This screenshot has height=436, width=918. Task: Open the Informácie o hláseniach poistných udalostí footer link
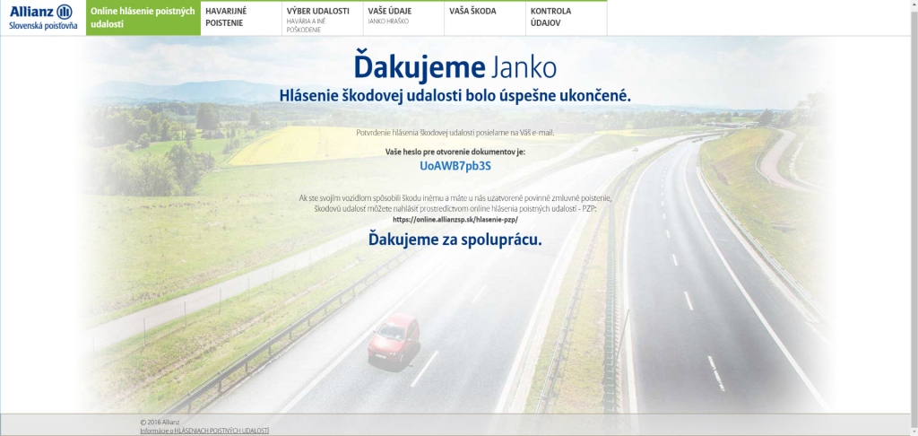pyautogui.click(x=204, y=431)
